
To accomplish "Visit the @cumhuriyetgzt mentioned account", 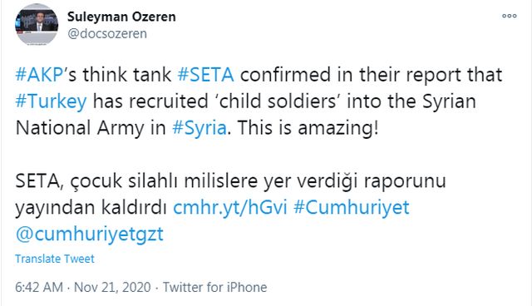I will (x=90, y=234).
